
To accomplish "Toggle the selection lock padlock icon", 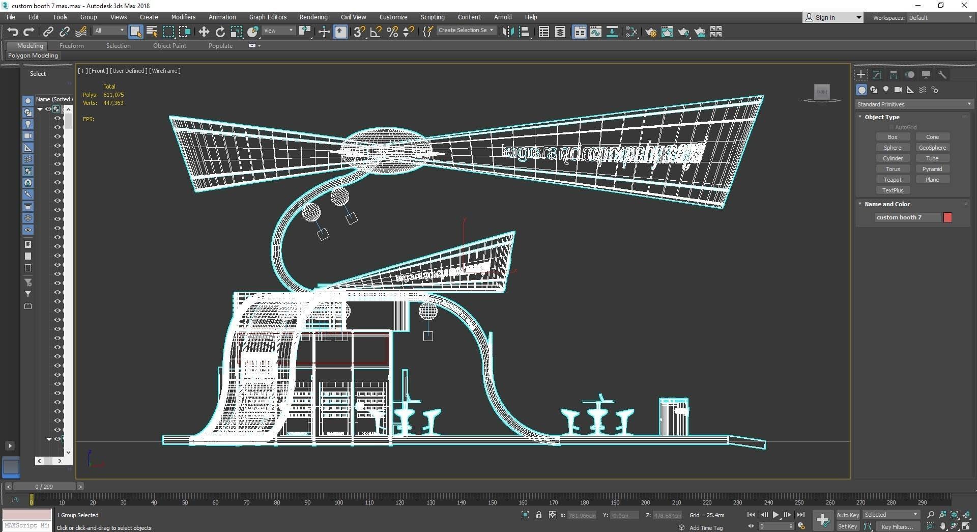I will (x=538, y=515).
